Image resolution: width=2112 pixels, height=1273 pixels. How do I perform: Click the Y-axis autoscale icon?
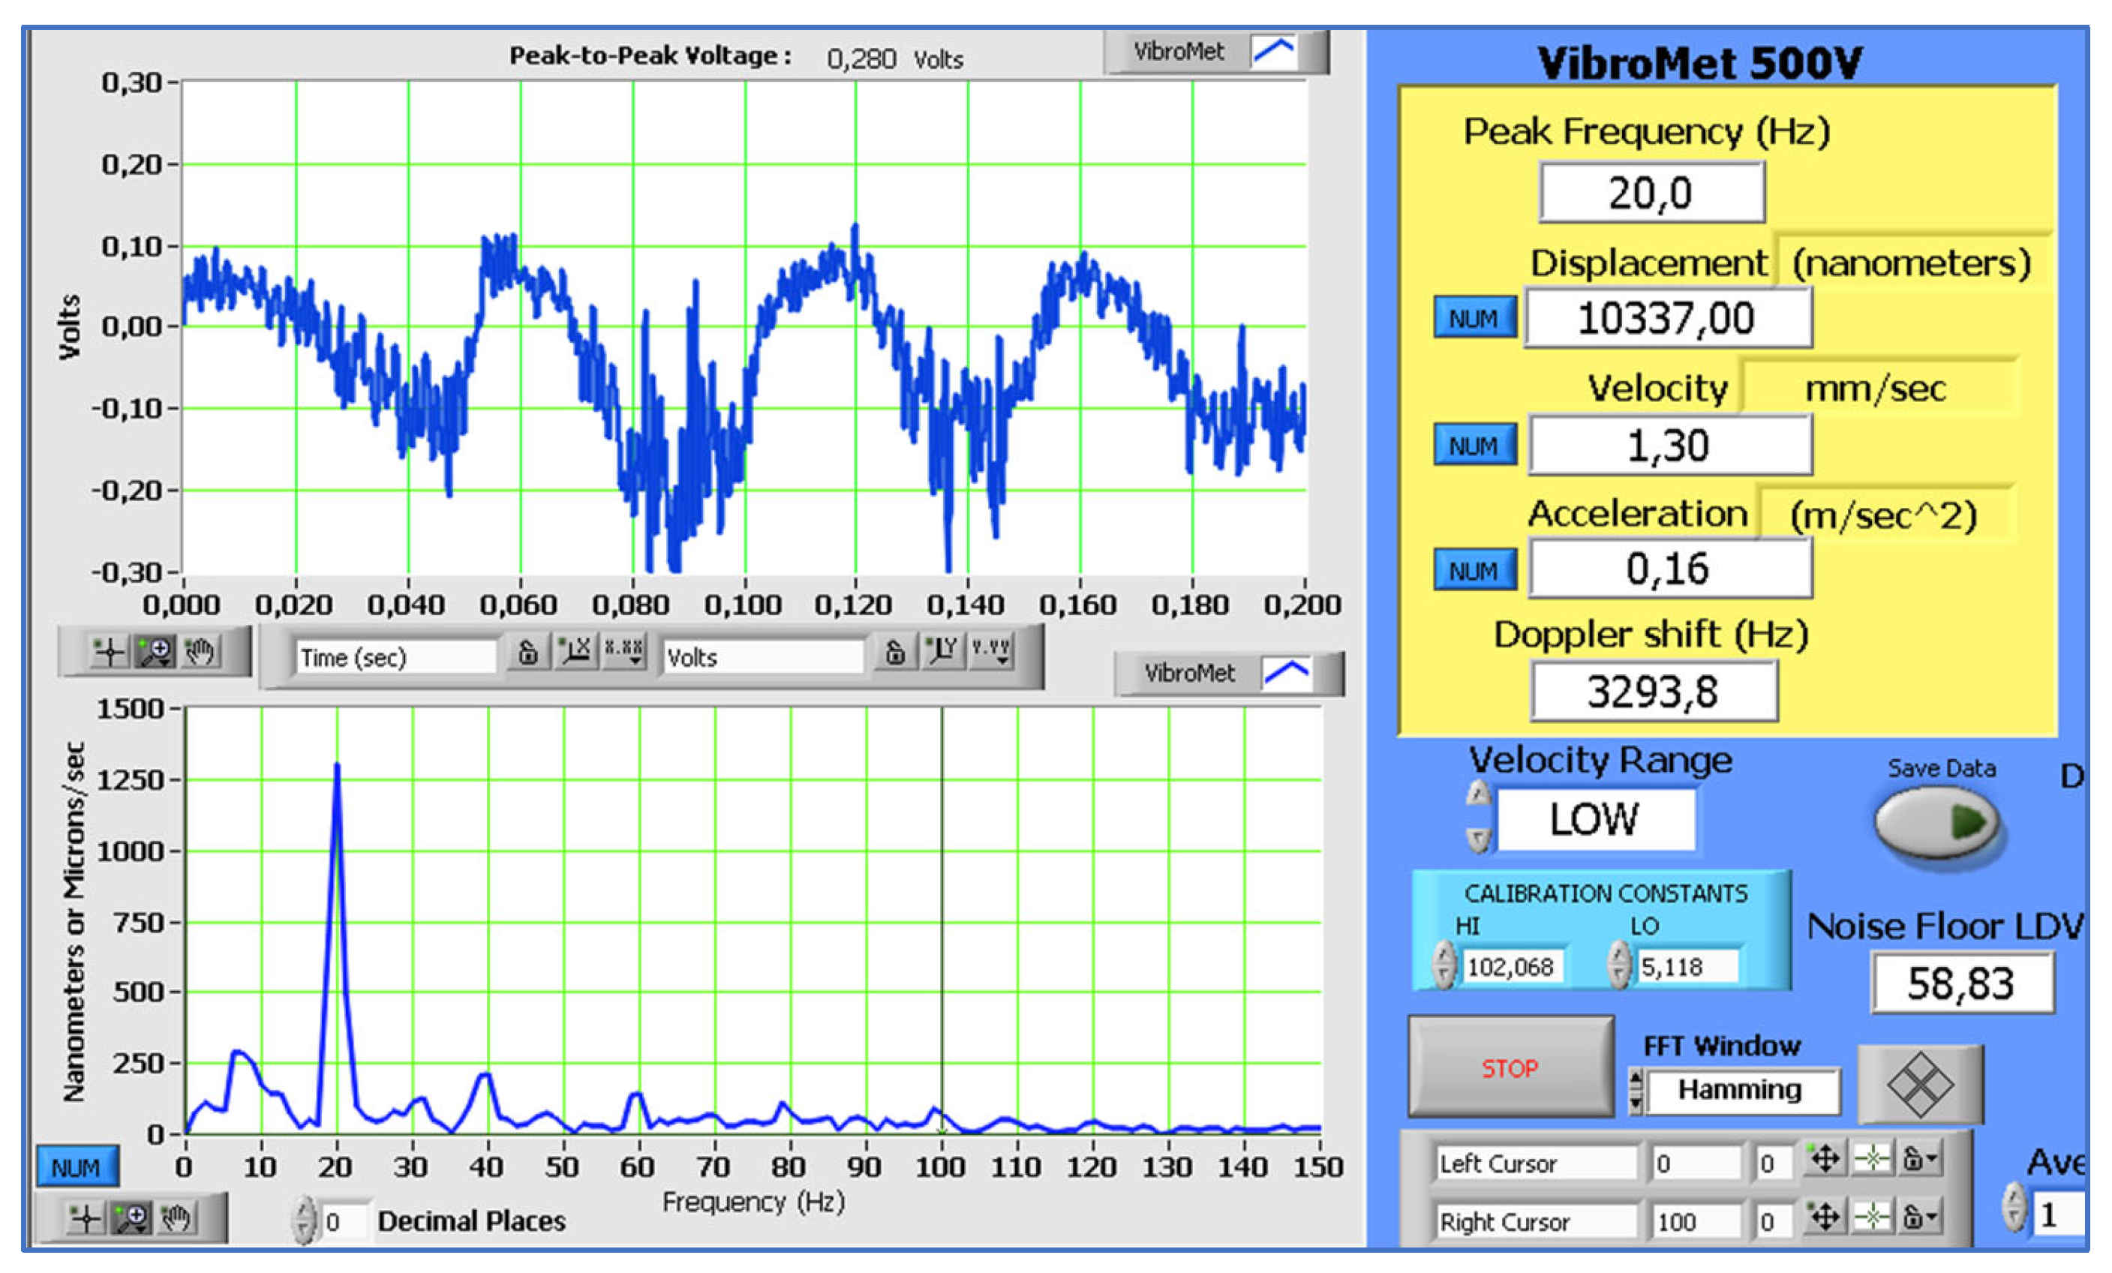(942, 651)
